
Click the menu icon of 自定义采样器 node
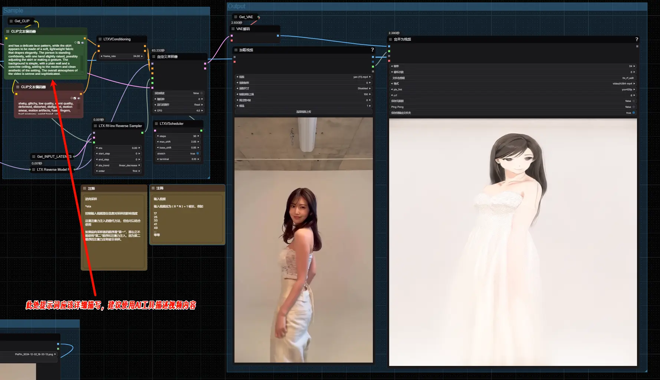154,57
